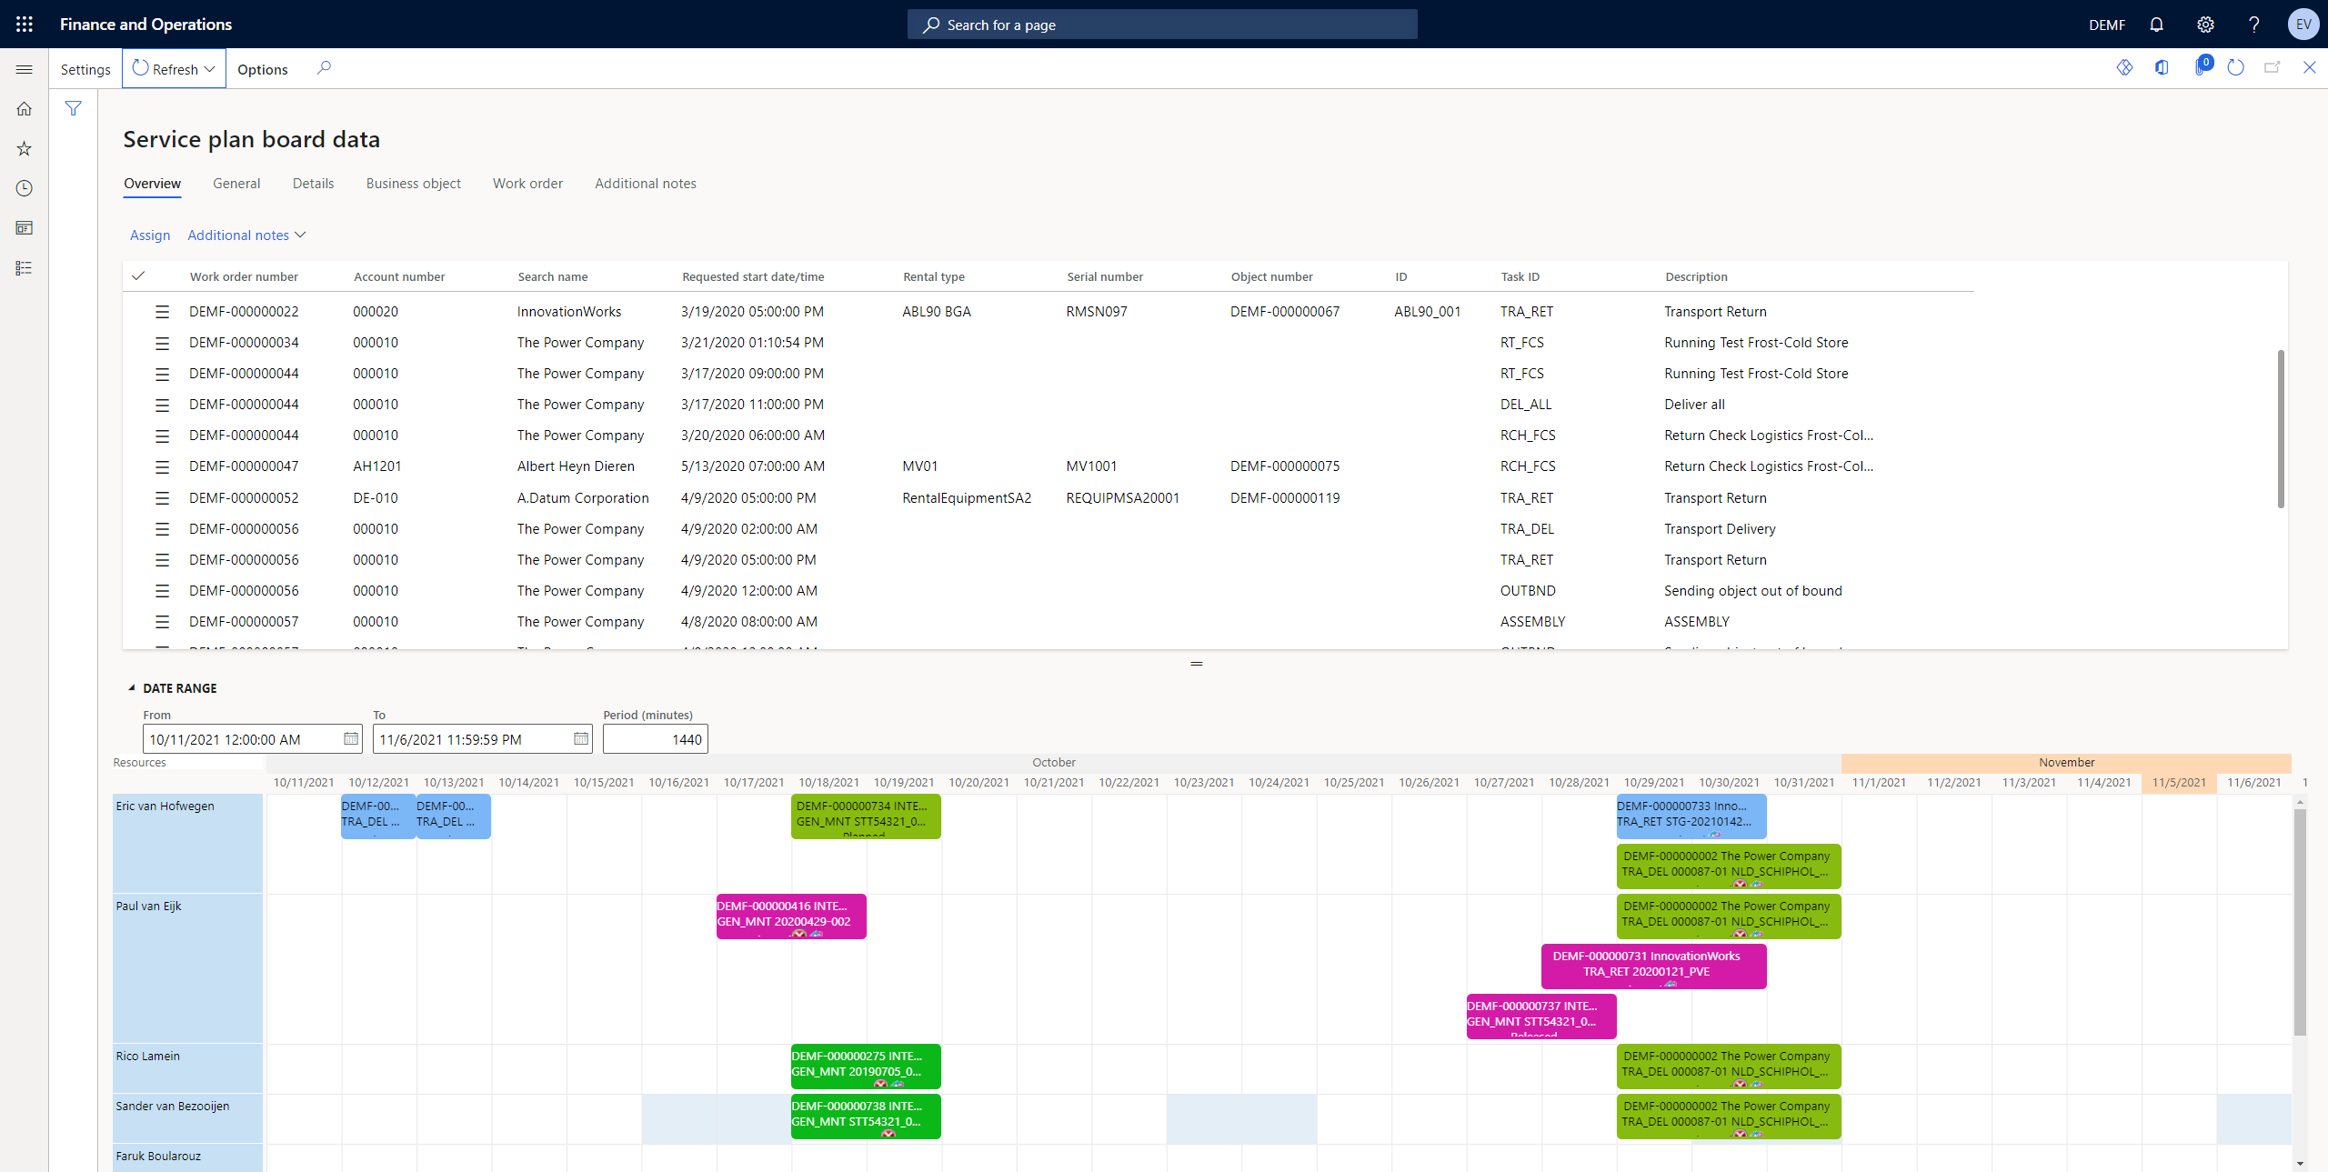Open the Options menu
The image size is (2328, 1172).
pos(262,68)
